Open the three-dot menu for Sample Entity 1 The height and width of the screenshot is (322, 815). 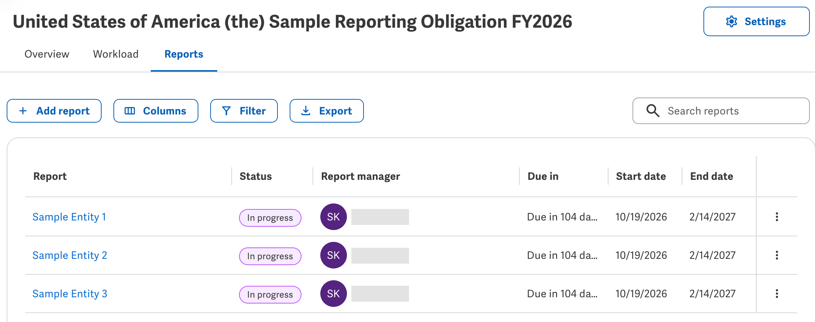pos(777,217)
